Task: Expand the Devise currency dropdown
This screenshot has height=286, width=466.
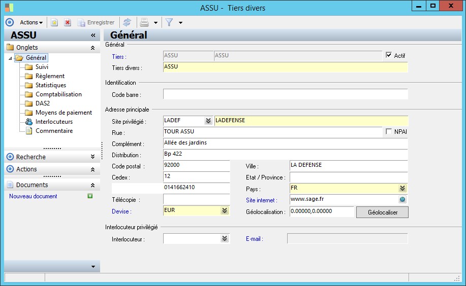Action: 225,211
